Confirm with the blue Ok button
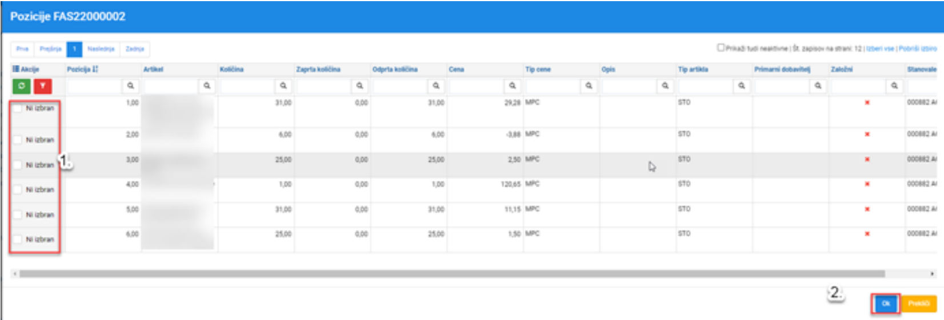Viewport: 944px width, 320px height. click(886, 303)
